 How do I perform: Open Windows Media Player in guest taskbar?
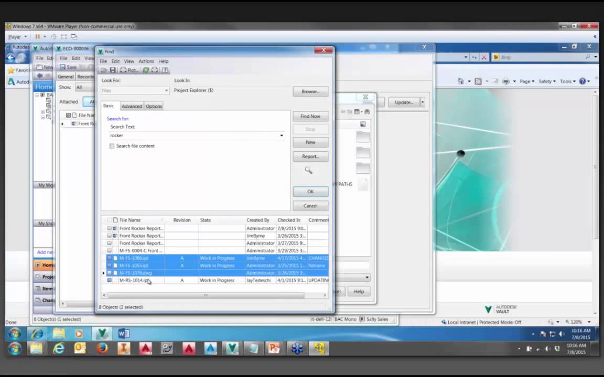pyautogui.click(x=79, y=333)
